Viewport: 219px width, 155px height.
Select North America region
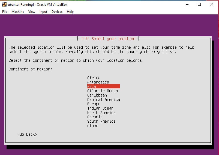coord(101,113)
